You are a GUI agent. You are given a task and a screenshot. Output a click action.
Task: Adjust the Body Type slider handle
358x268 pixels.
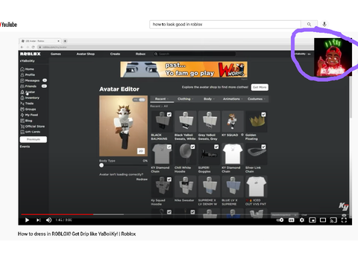click(x=101, y=165)
